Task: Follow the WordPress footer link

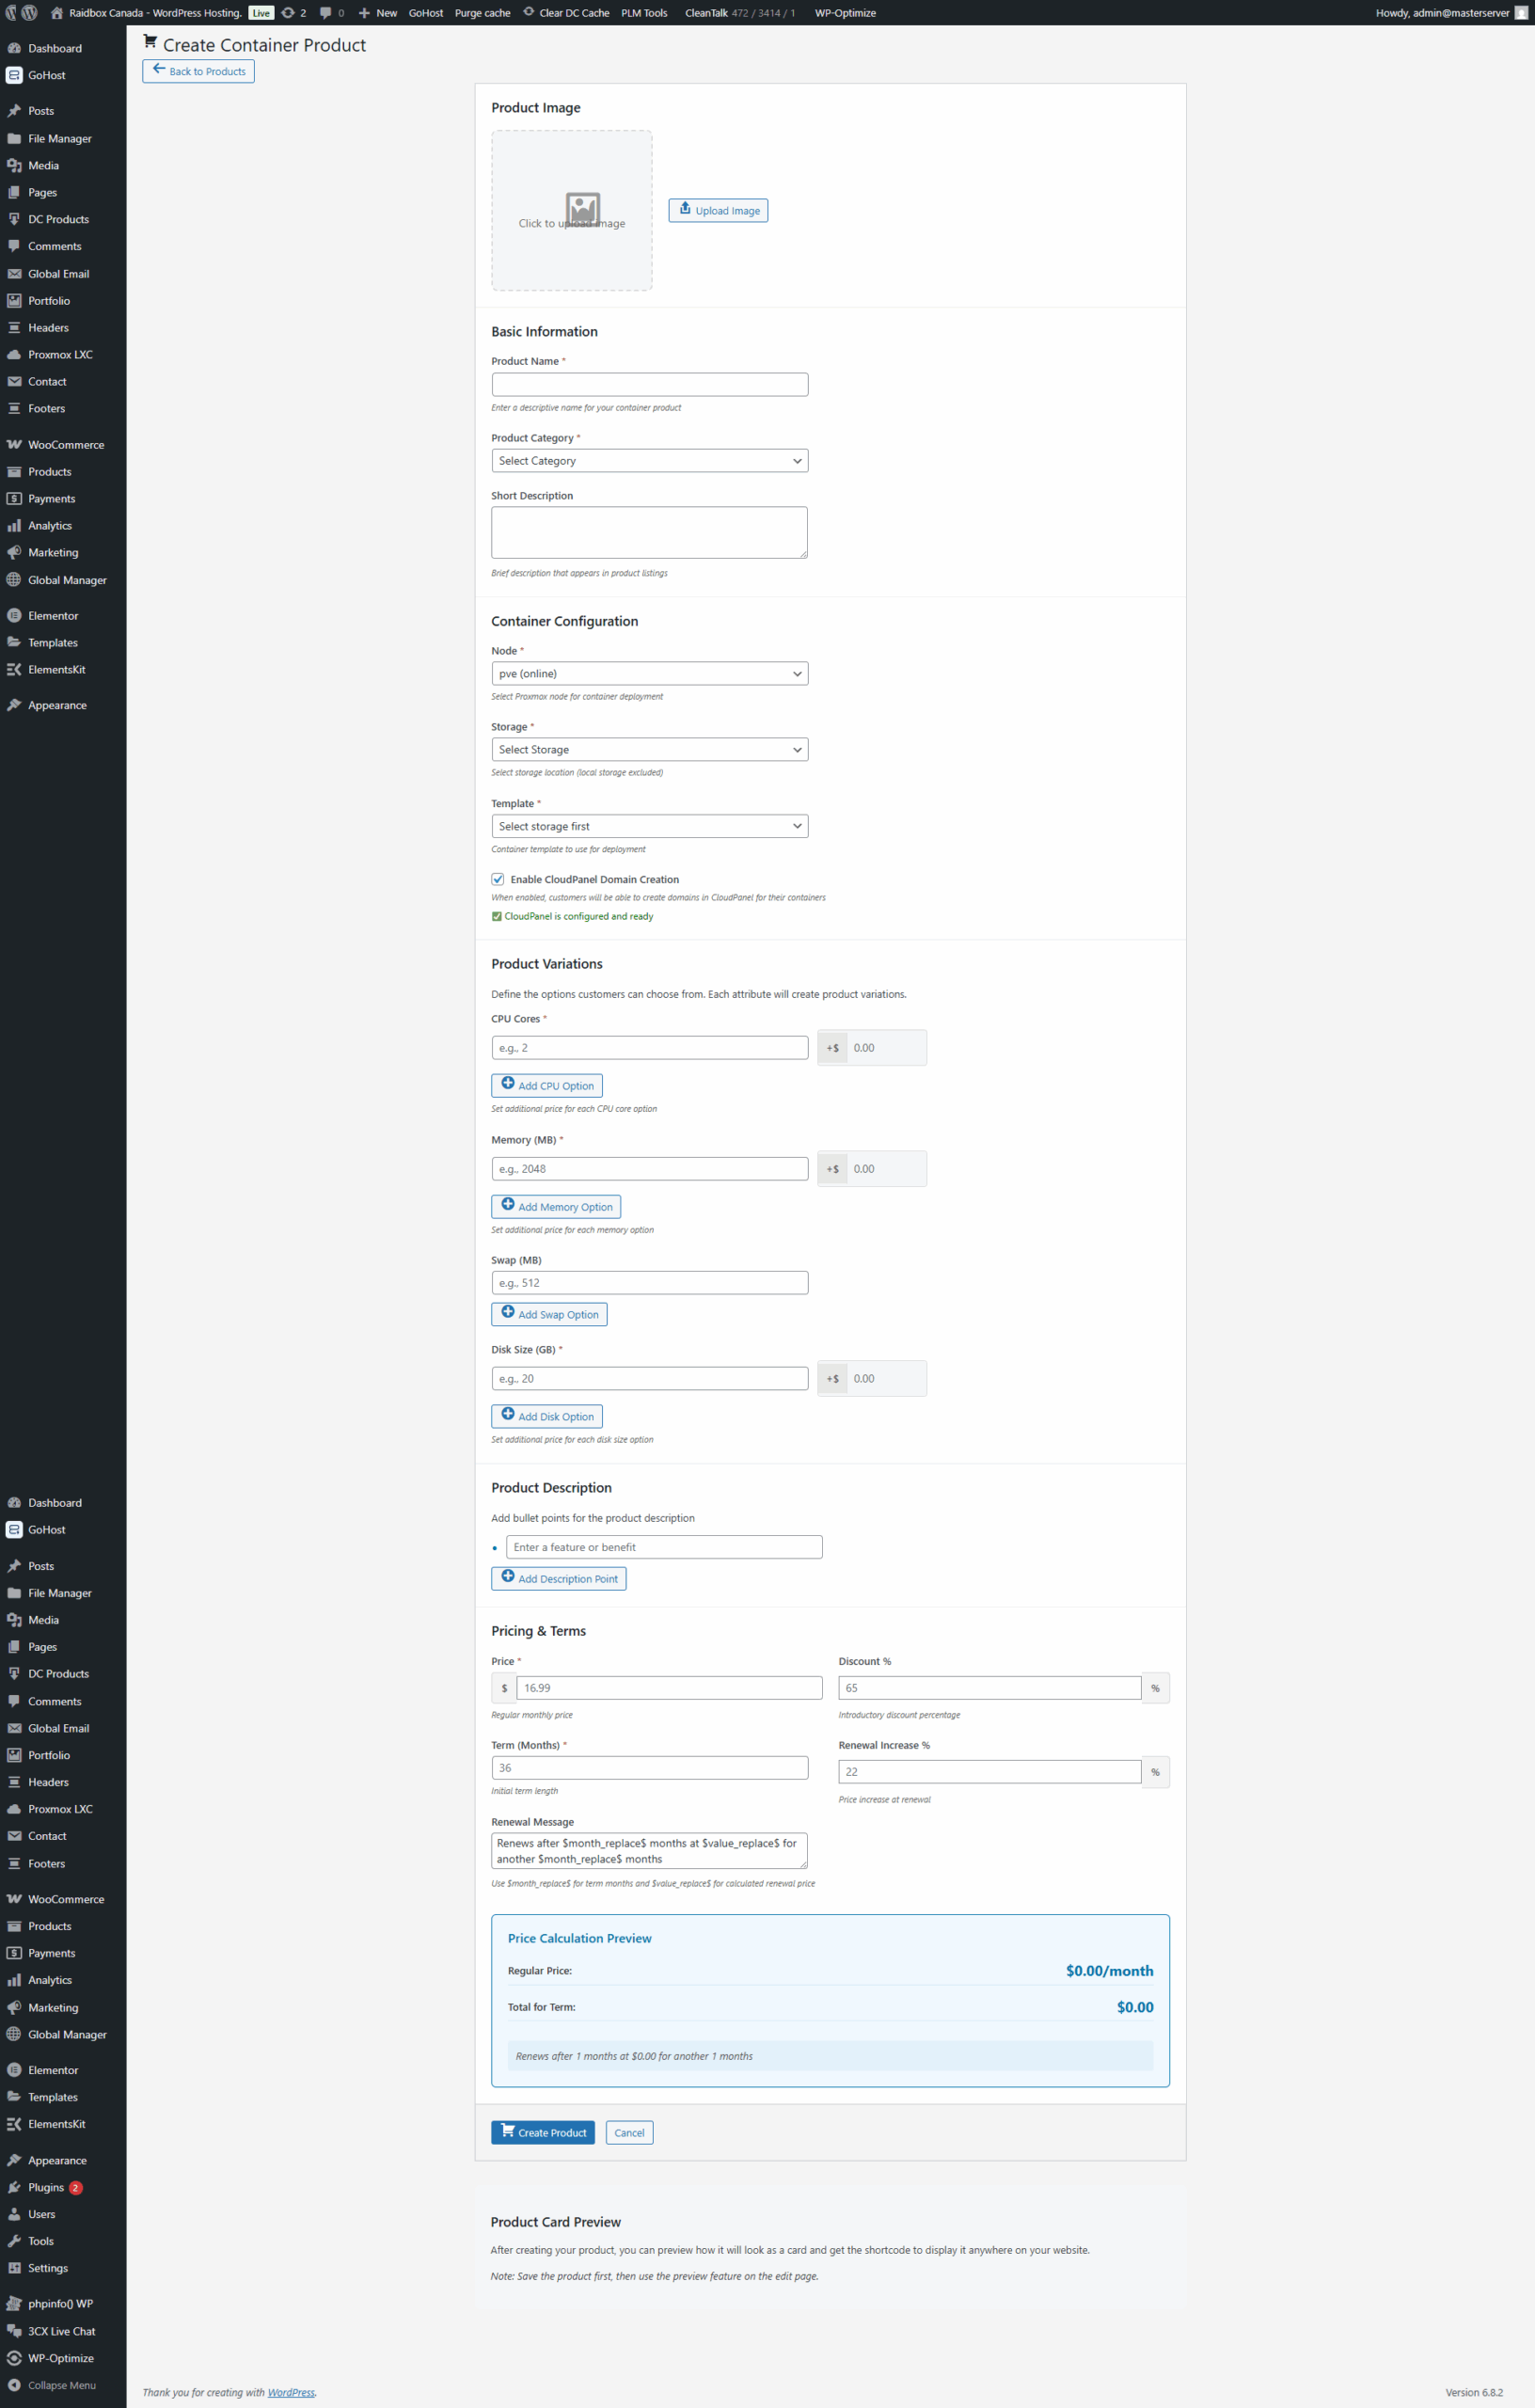Action: [291, 2392]
